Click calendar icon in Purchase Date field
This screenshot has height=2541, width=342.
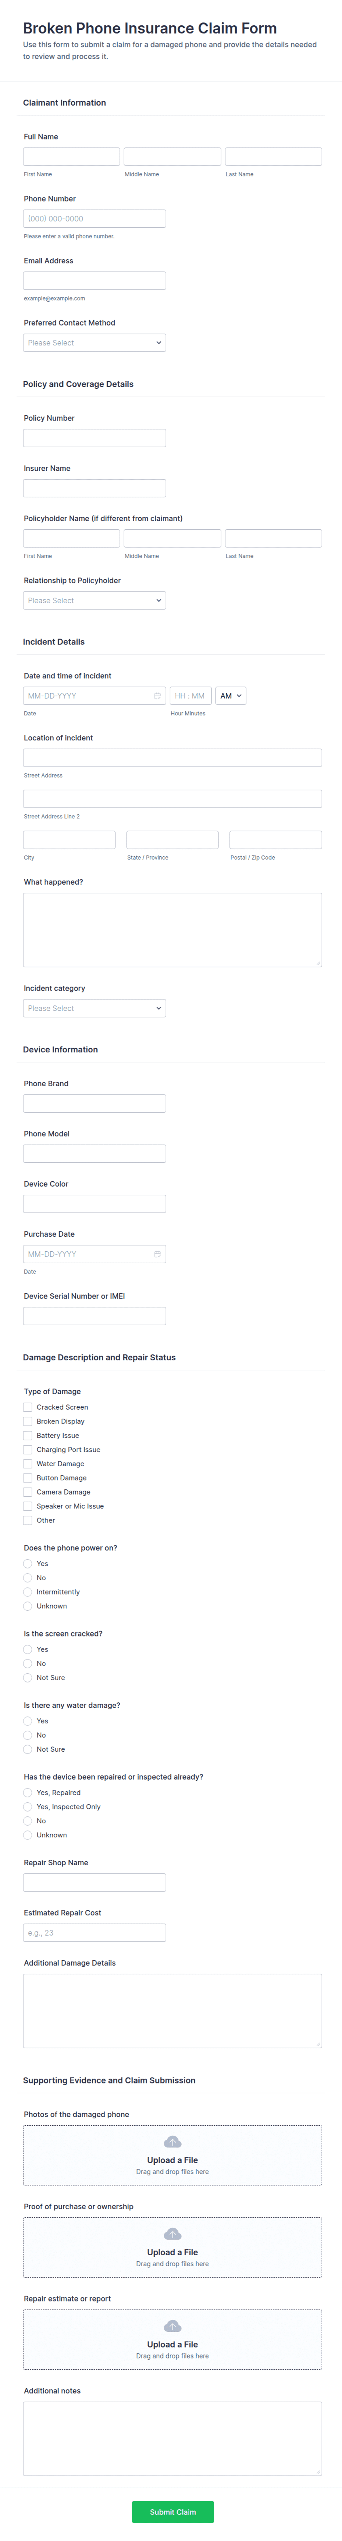tap(157, 1254)
